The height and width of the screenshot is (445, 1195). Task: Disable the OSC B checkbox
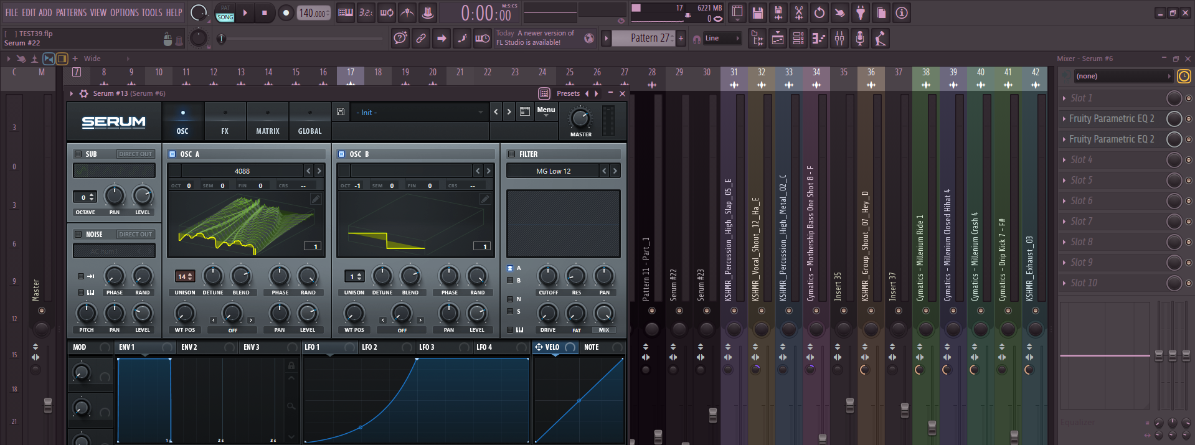tap(342, 154)
